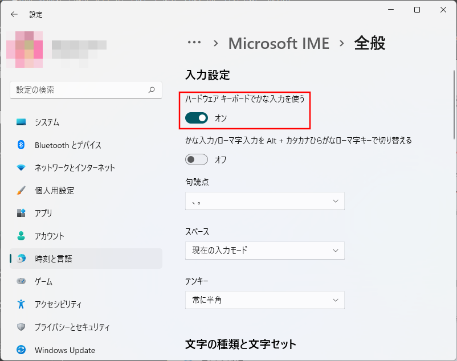The width and height of the screenshot is (457, 361).
Task: Open the テンキー dropdown showing 常に半角
Action: tap(264, 300)
